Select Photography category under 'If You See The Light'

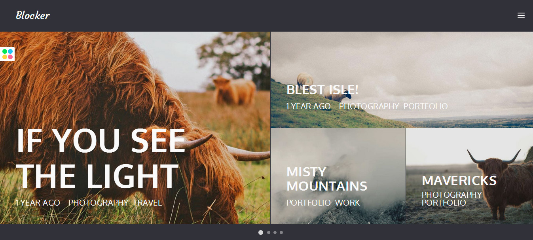click(99, 203)
